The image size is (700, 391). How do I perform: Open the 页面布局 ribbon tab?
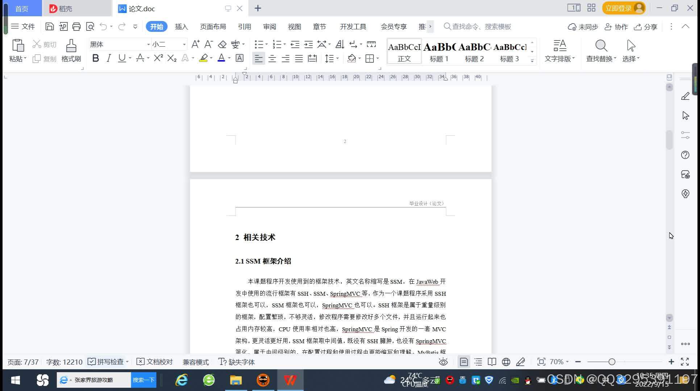point(213,27)
